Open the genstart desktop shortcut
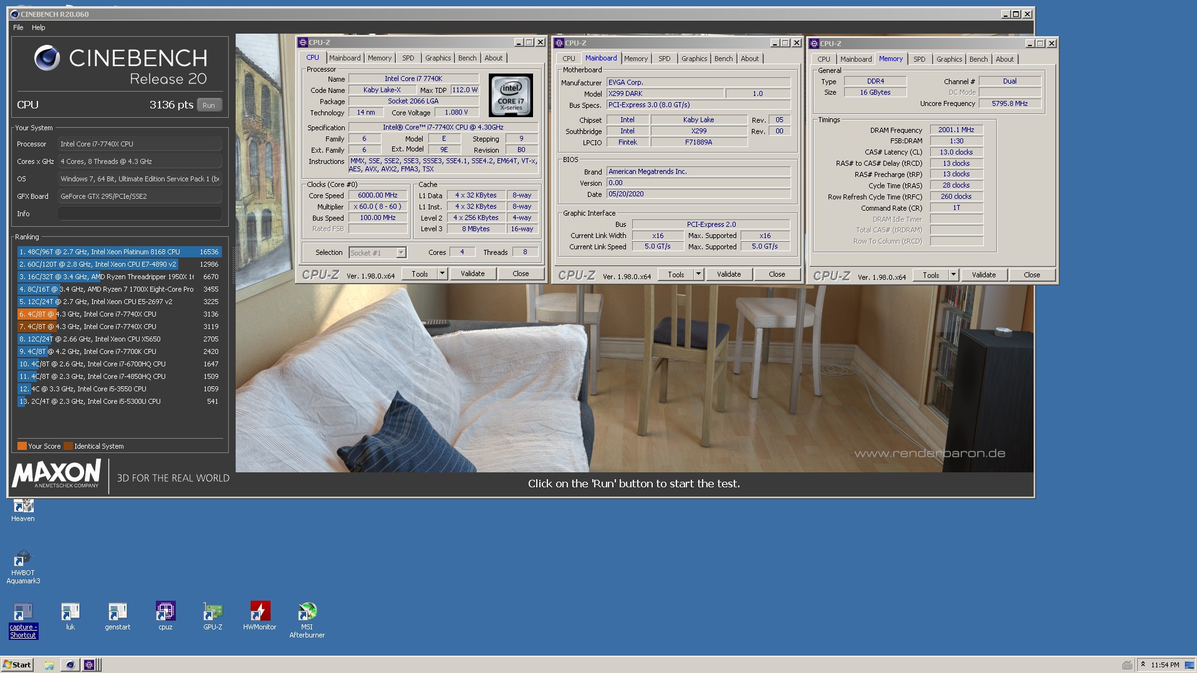1197x673 pixels. click(x=117, y=617)
